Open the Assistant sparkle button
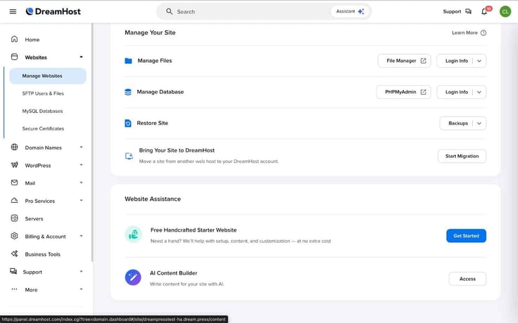This screenshot has width=518, height=323. pyautogui.click(x=350, y=11)
